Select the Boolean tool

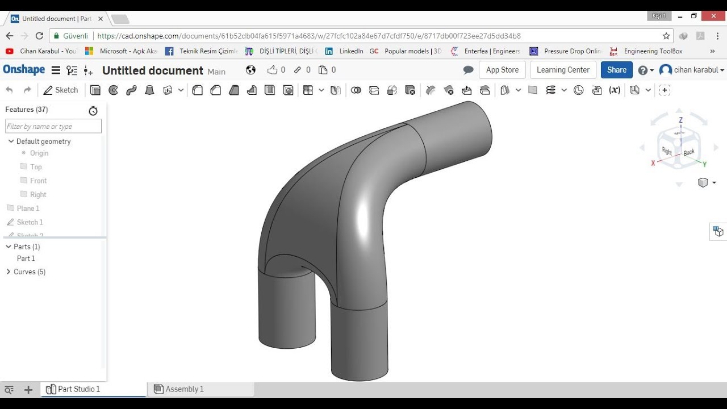[356, 90]
